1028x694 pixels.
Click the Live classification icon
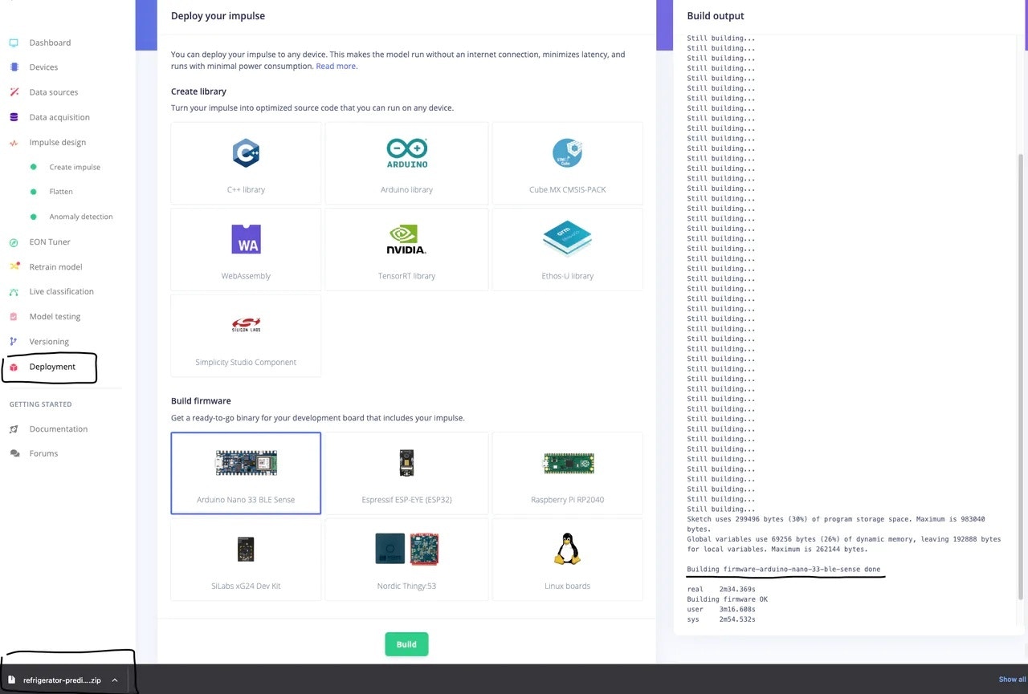[x=14, y=291]
